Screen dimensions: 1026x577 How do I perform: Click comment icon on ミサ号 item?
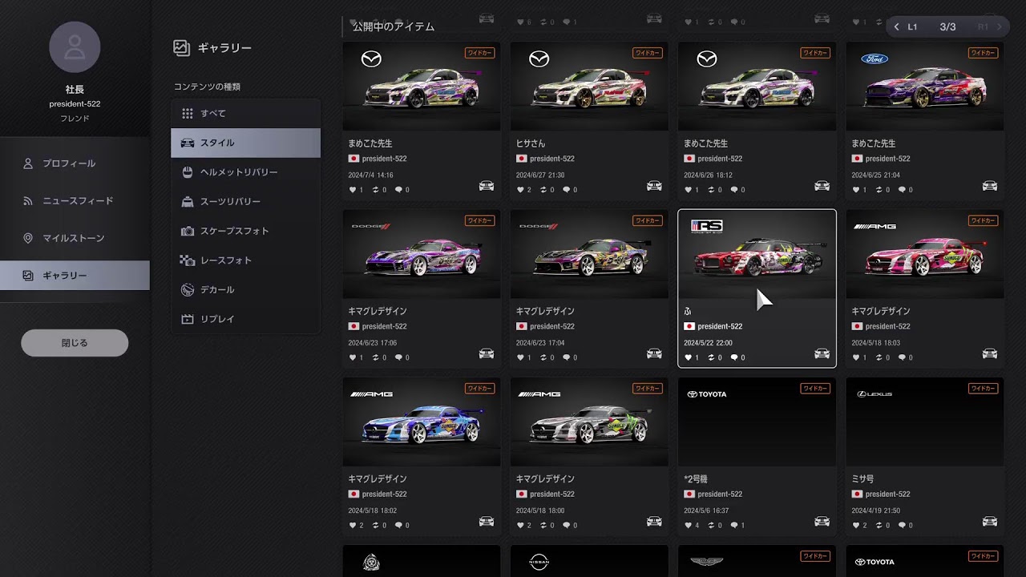(x=902, y=526)
